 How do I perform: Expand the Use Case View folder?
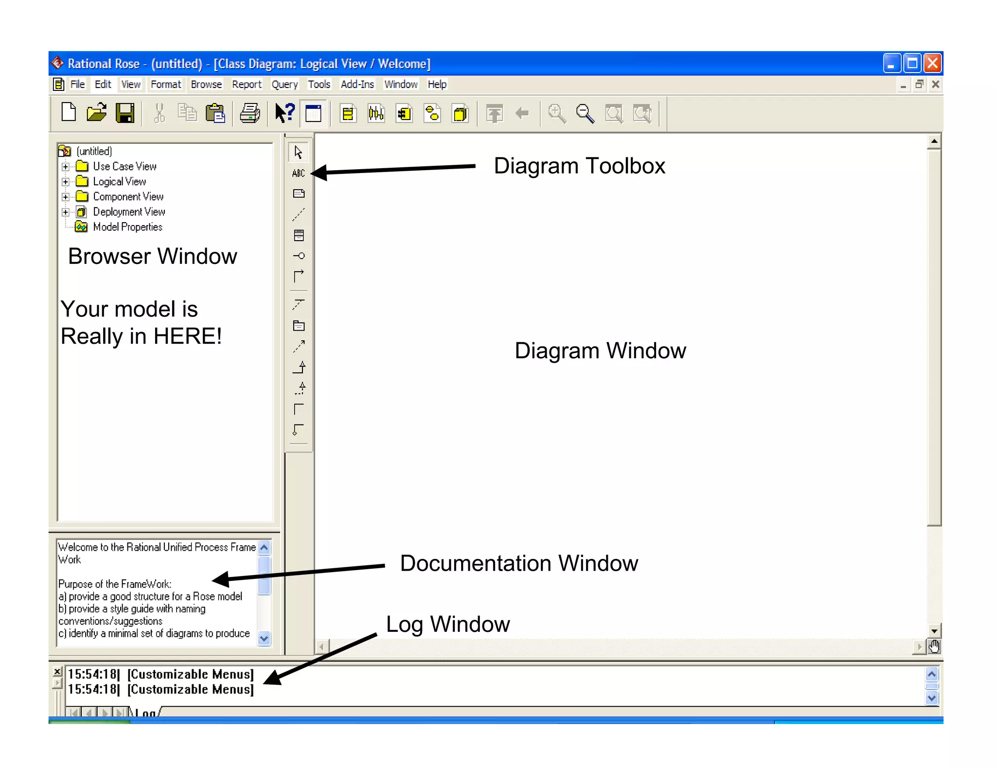(x=66, y=167)
